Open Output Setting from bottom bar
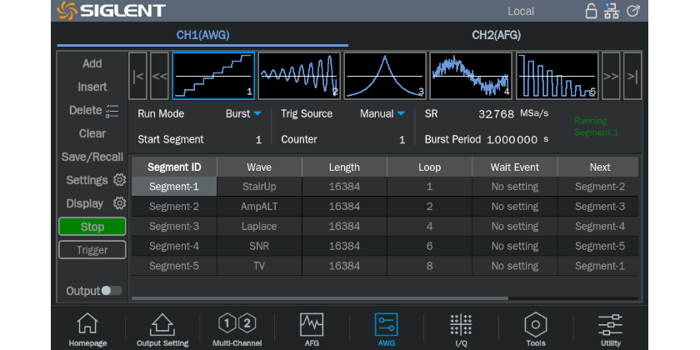 [x=162, y=329]
